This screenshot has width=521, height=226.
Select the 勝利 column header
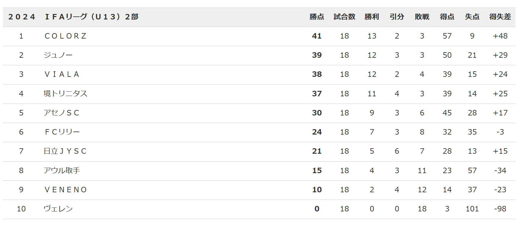coord(372,17)
